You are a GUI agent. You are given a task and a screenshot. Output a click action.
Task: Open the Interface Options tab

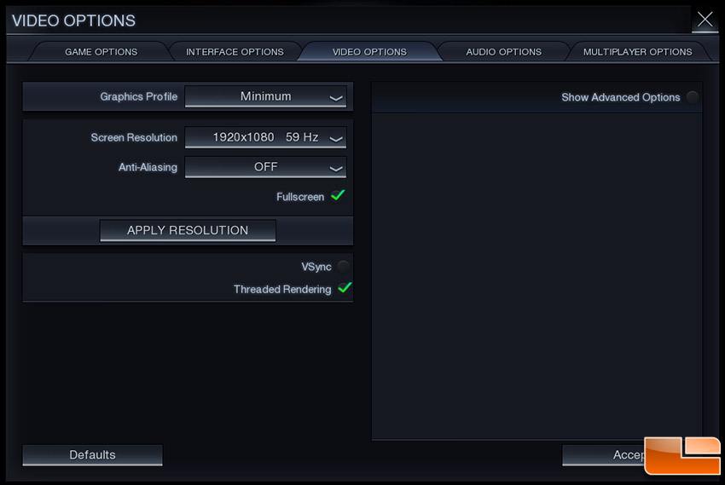[235, 52]
